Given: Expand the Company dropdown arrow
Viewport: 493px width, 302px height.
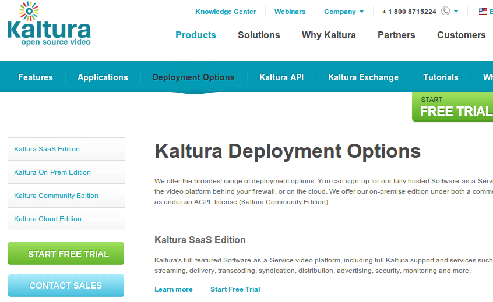Looking at the screenshot, I should [361, 12].
